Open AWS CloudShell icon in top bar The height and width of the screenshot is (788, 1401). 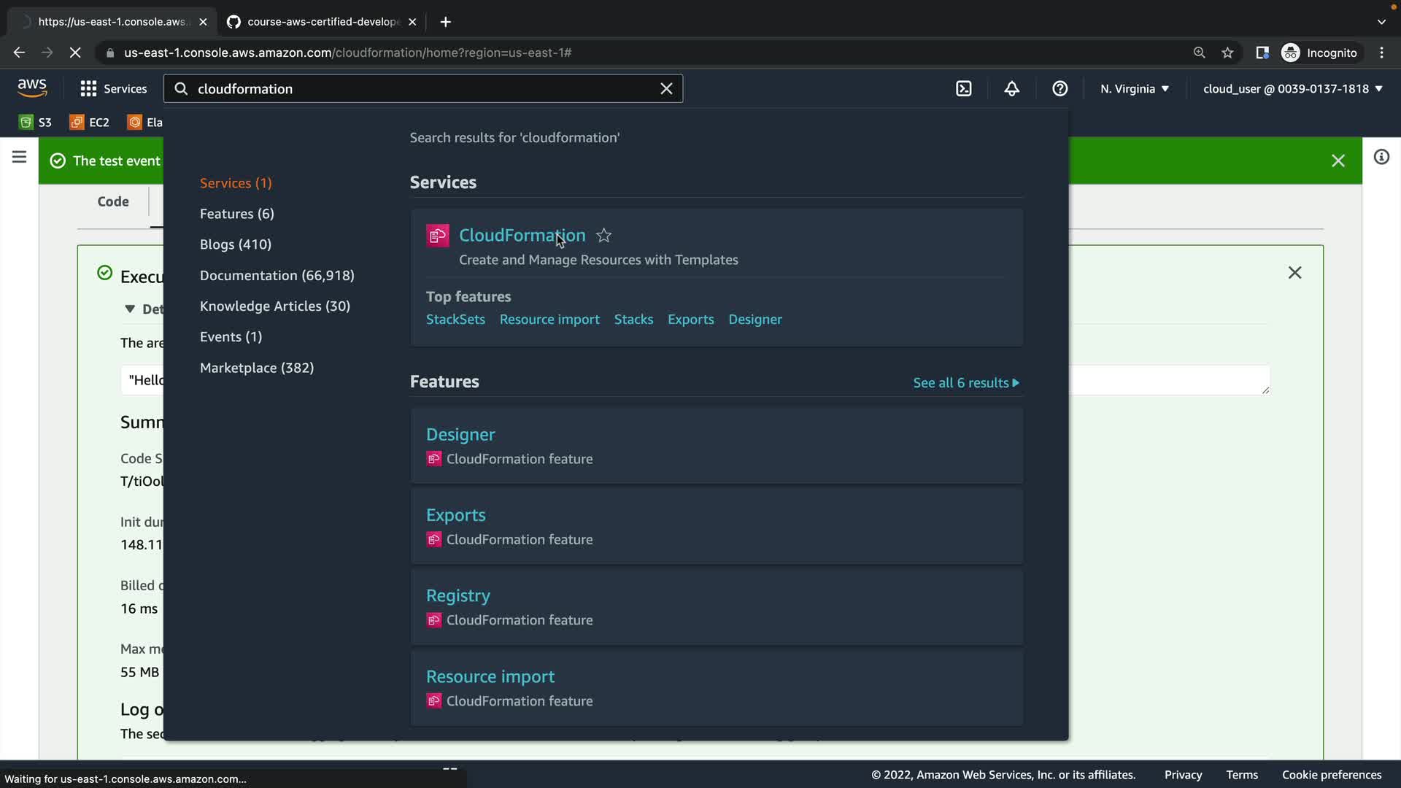963,88
